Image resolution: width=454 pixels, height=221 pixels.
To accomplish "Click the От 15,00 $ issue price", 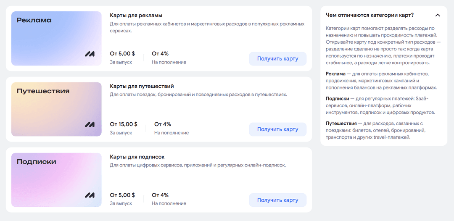I will coord(124,124).
